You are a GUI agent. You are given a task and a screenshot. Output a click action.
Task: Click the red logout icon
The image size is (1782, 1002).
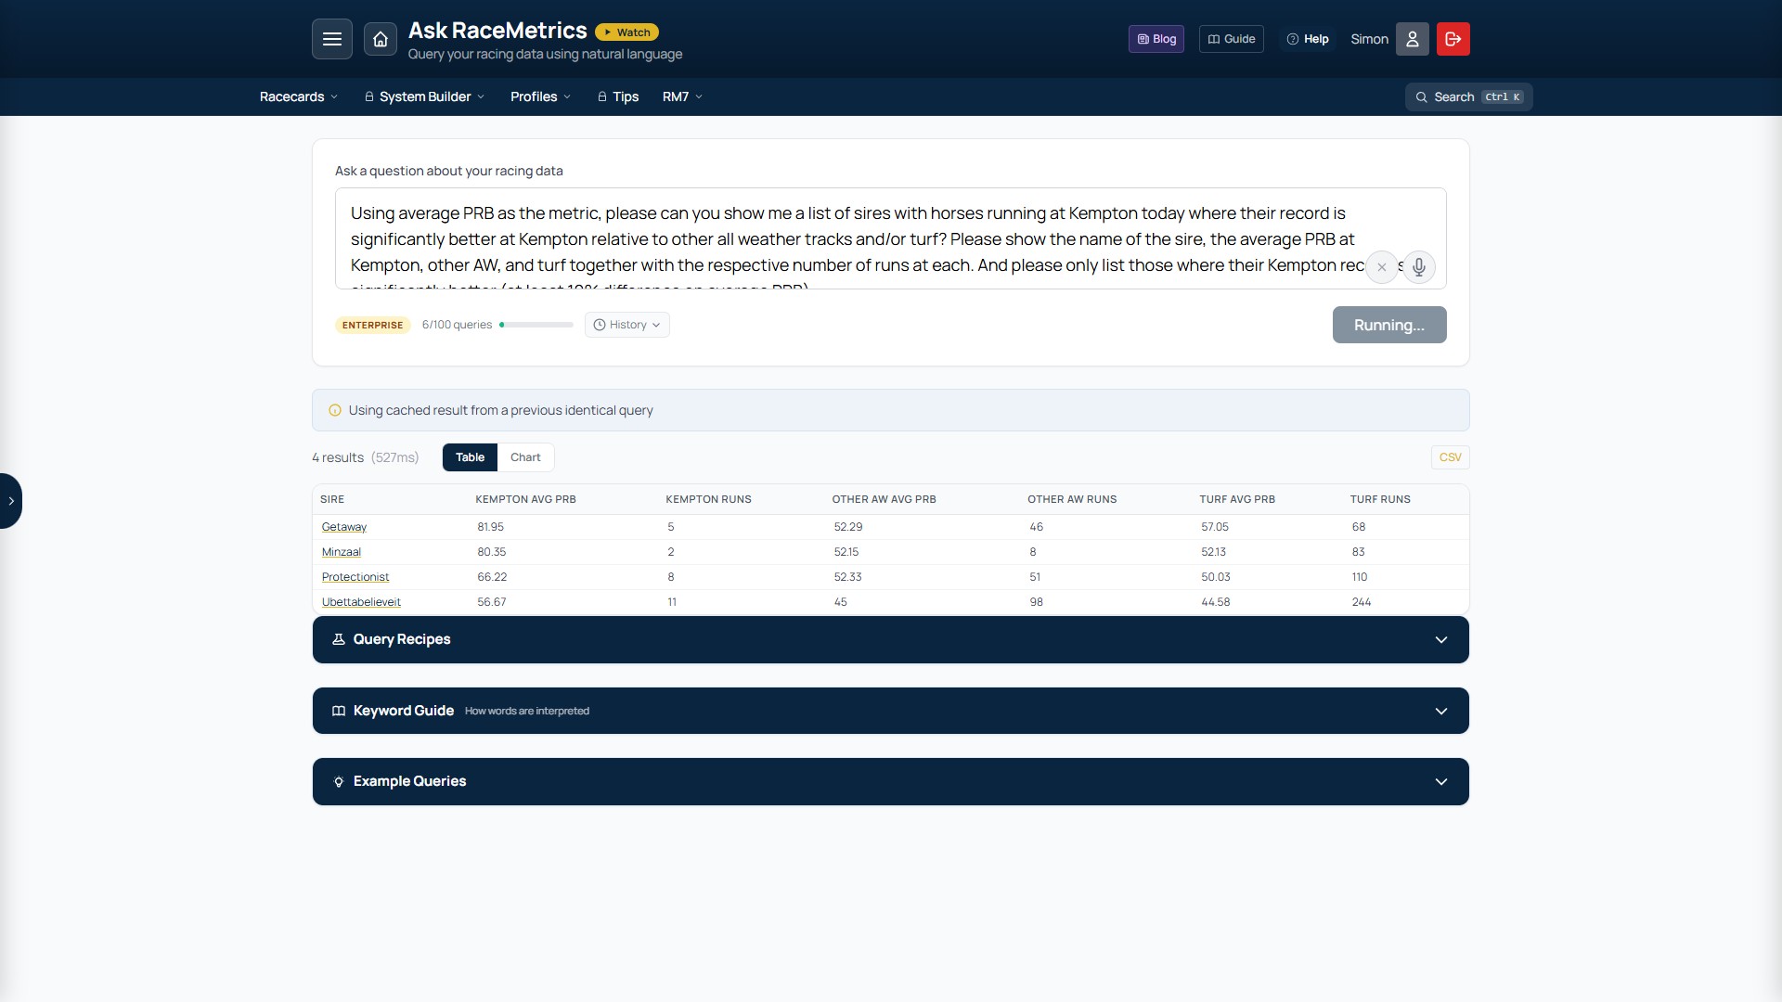1453,39
